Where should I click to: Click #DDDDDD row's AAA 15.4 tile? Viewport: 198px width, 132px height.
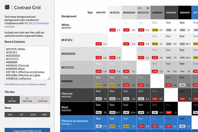click(185, 54)
